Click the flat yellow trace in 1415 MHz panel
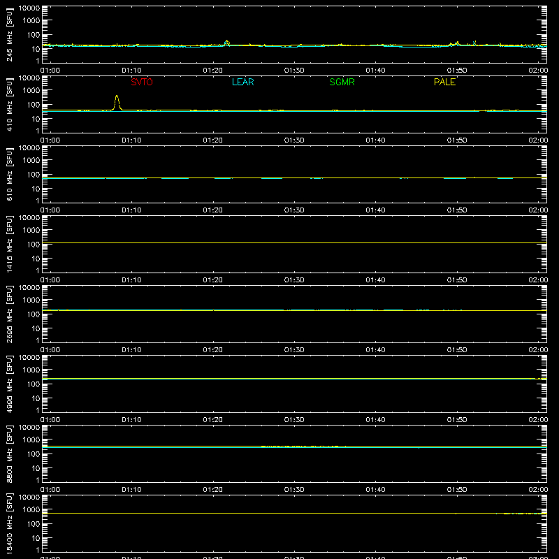Viewport: 559px width, 559px height. point(294,242)
